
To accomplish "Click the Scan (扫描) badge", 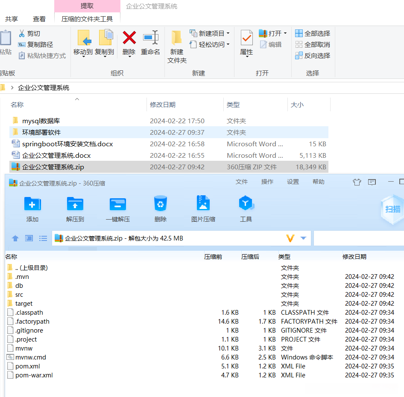I will pos(392,209).
